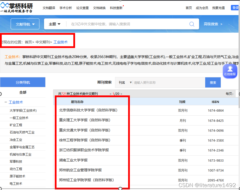Image resolution: width=240 pixels, height=190 pixels.
Task: Open the 主题 search type dropdown
Action: click(x=54, y=24)
